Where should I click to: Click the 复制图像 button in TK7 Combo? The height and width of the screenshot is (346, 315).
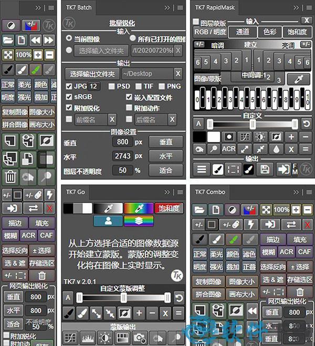point(208,282)
